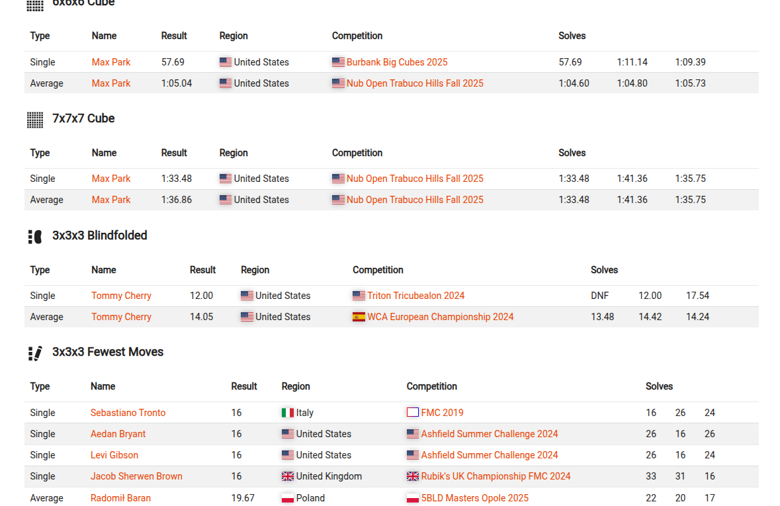Open Triton Tricubealon 2024 competition link
This screenshot has width=780, height=506.
416,296
